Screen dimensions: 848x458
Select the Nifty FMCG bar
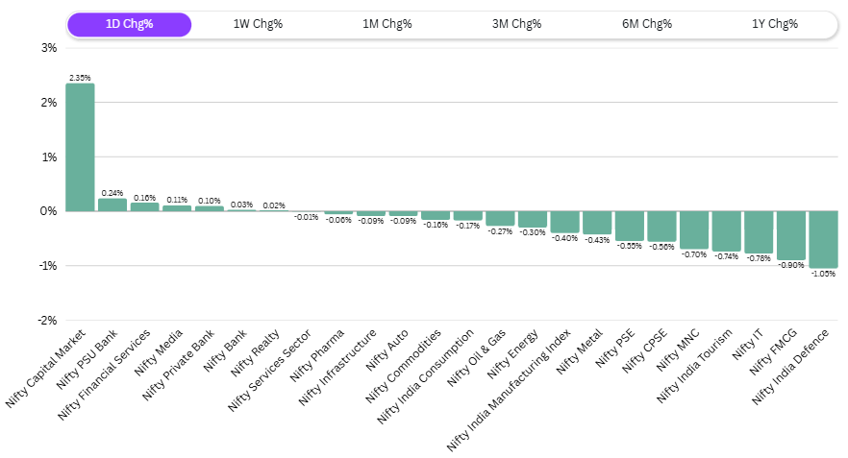point(791,235)
